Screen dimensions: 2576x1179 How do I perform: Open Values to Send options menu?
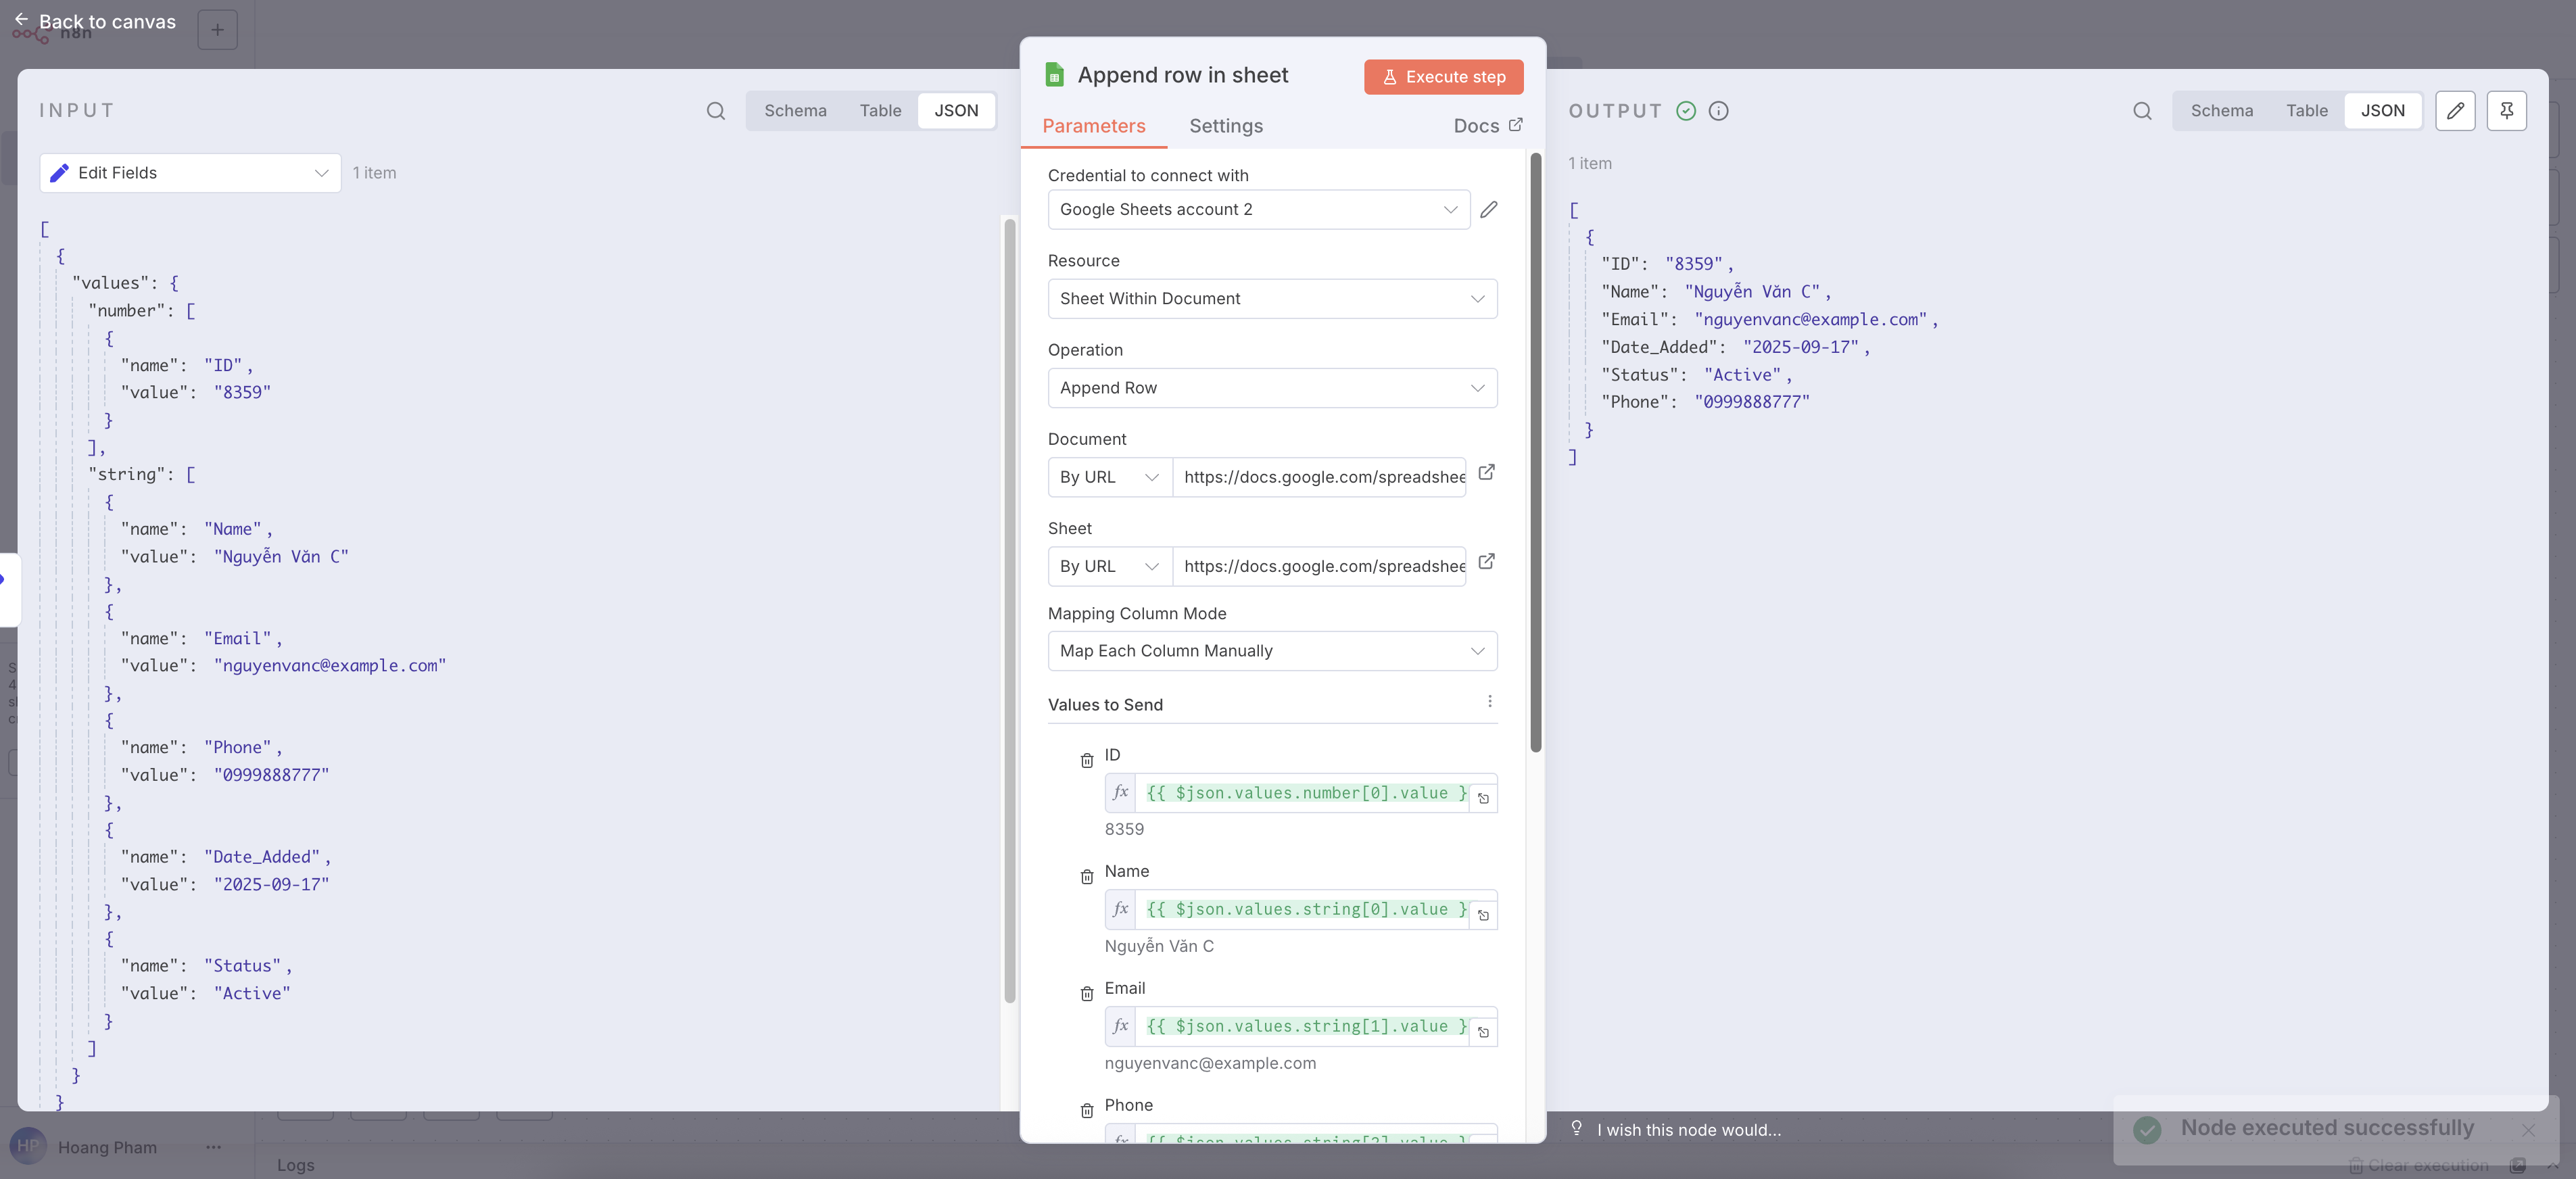tap(1489, 702)
